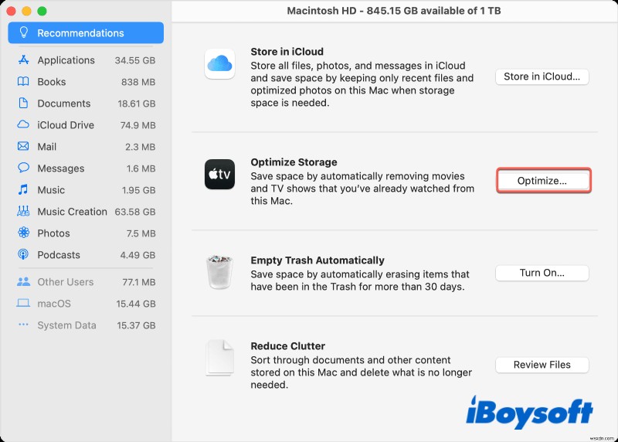Click the 34.55 GB Applications size

click(134, 60)
